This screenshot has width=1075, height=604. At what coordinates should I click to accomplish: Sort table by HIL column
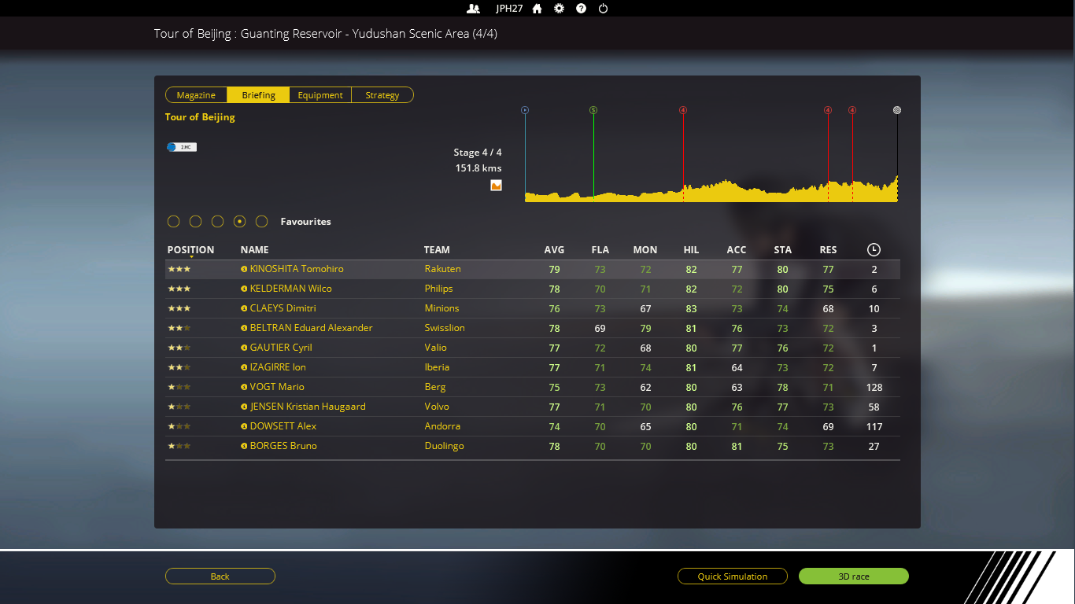[691, 250]
